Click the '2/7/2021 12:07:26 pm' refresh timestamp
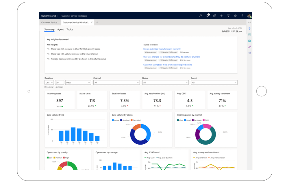The width and height of the screenshot is (289, 182). pos(232,32)
